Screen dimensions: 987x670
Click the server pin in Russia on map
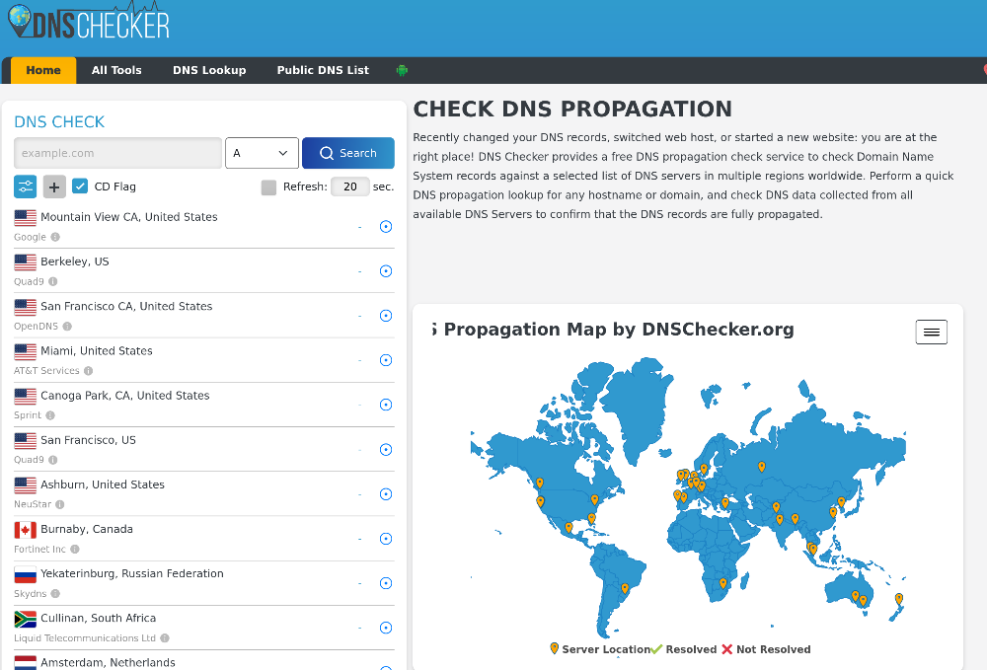(x=762, y=466)
